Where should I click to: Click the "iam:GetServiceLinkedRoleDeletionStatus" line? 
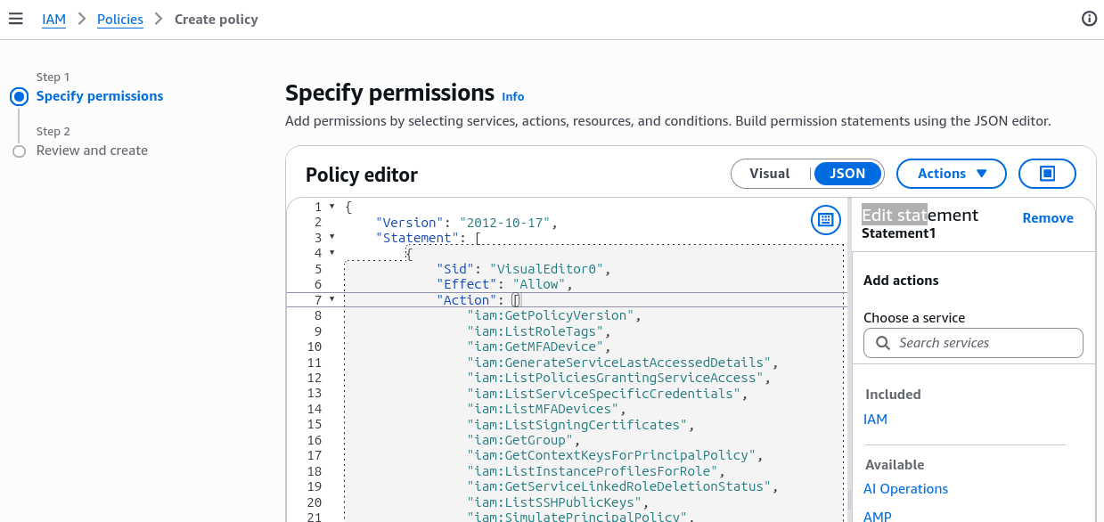coord(622,486)
